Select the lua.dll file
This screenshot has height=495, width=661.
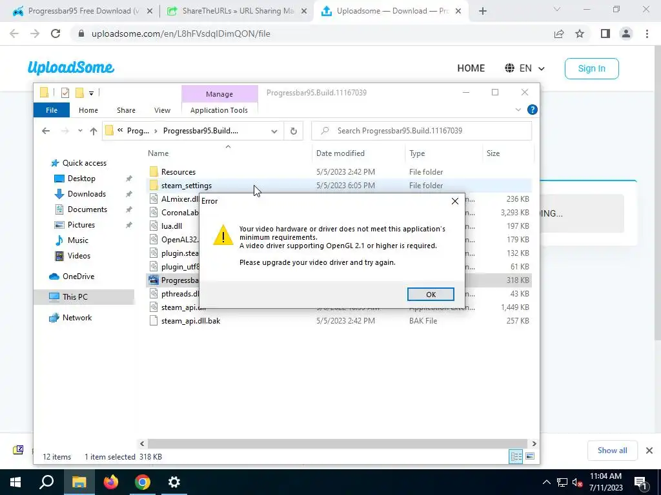point(172,226)
